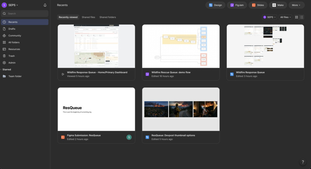Open the help question mark button
The height and width of the screenshot is (169, 311).
click(303, 162)
